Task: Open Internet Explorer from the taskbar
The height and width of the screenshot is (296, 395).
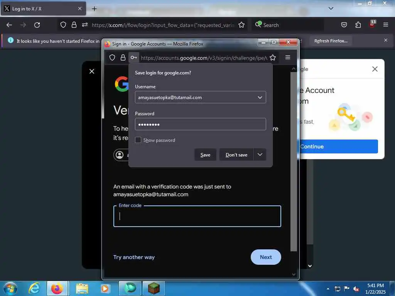Action: point(34,288)
